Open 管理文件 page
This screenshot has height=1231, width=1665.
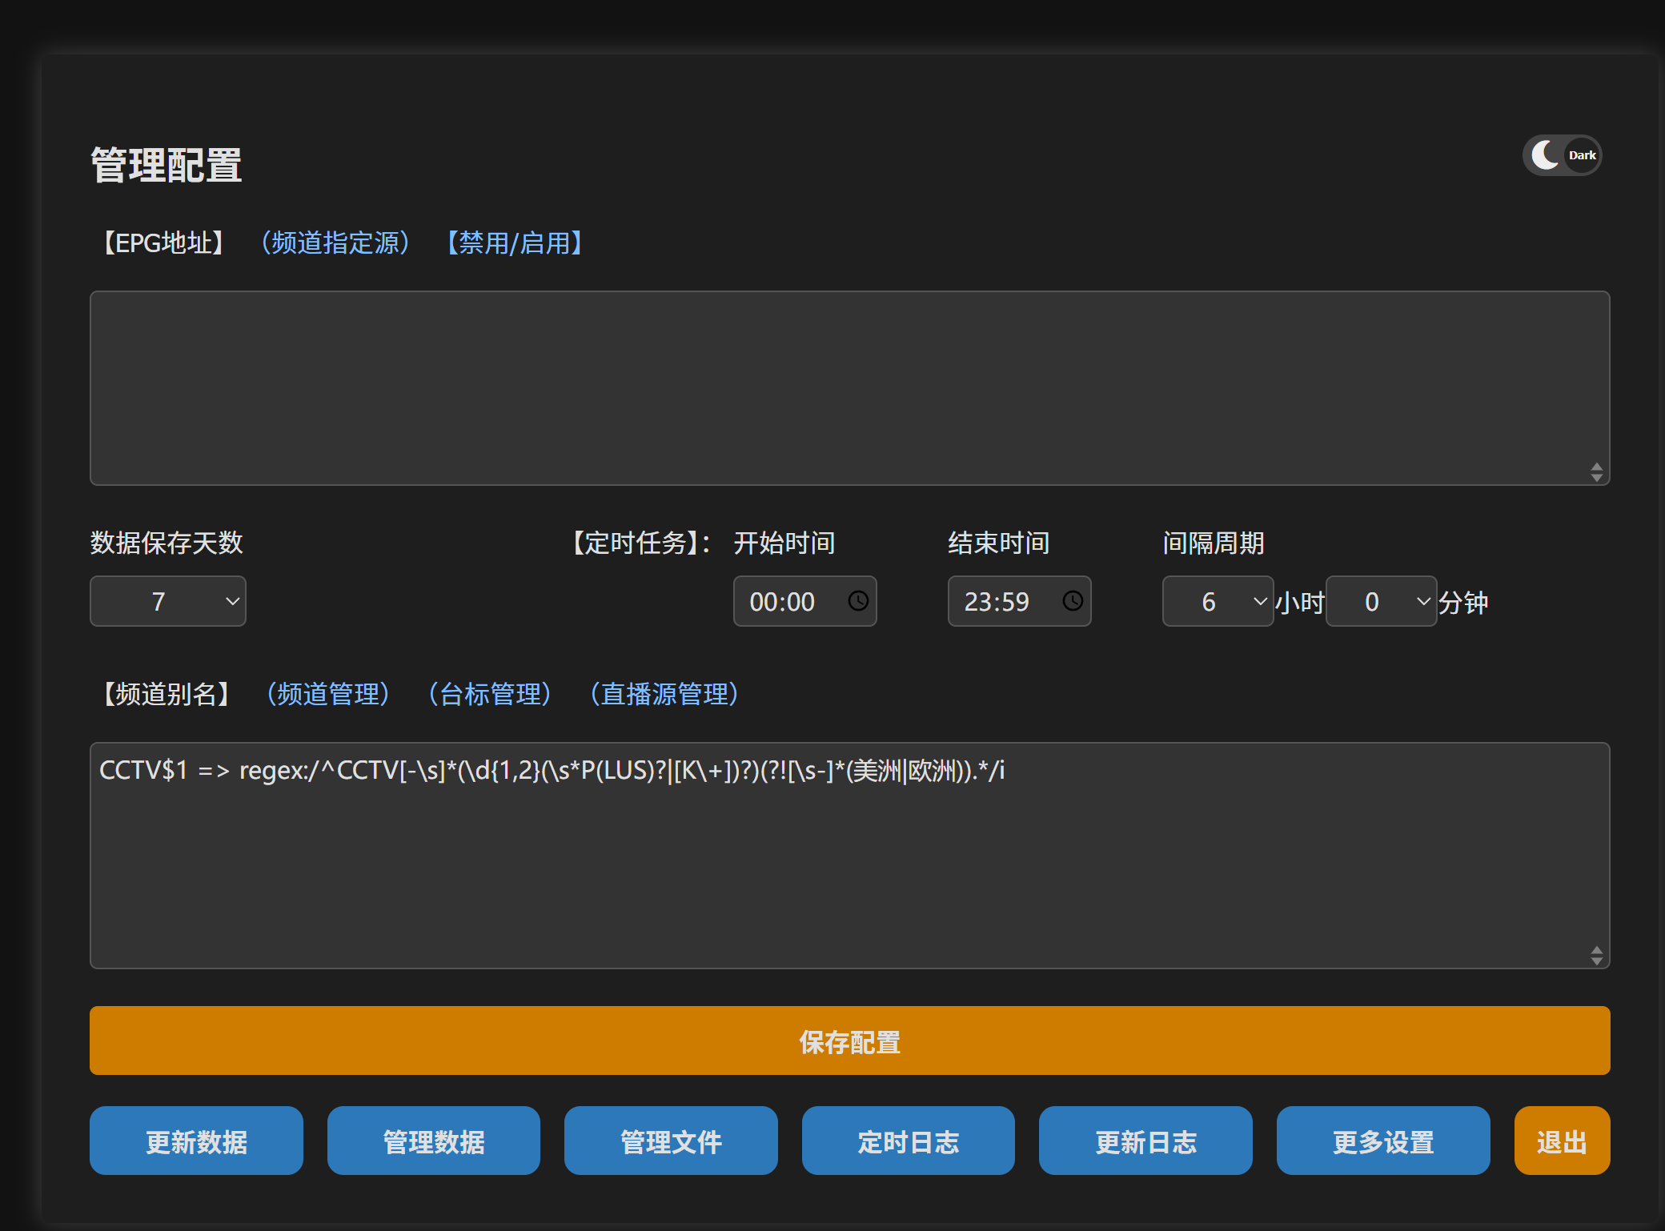tap(671, 1141)
